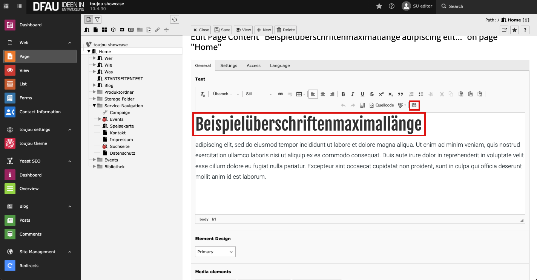
Task: Open the help question mark in top bar
Action: coord(391,6)
